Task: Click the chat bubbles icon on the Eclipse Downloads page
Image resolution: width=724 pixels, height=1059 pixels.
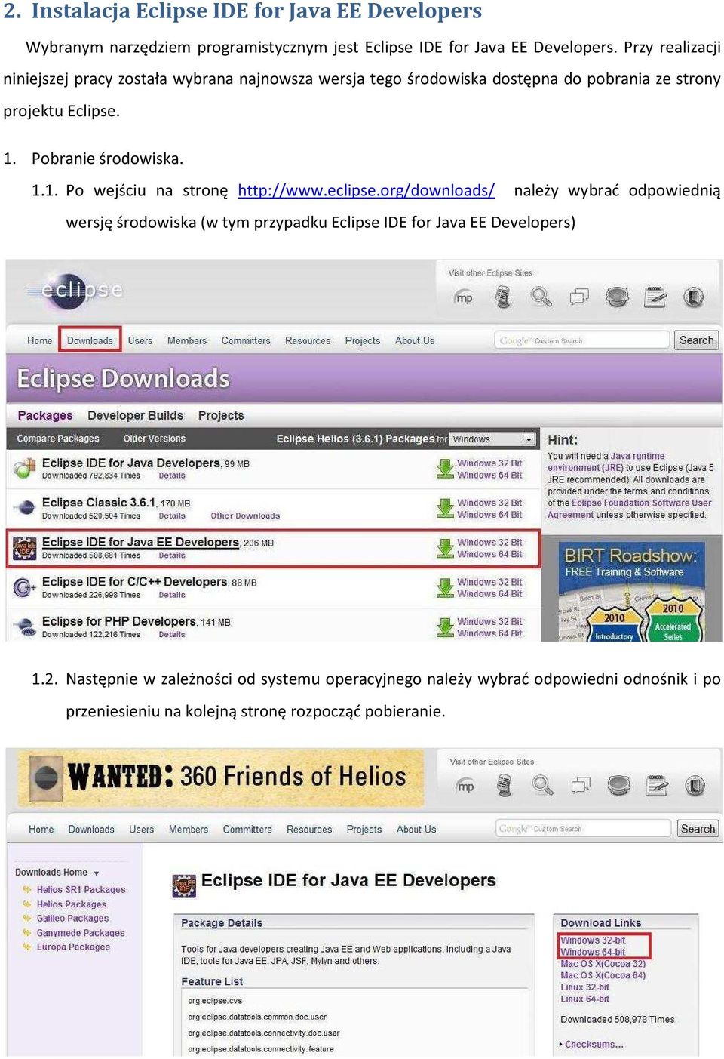Action: 579,297
